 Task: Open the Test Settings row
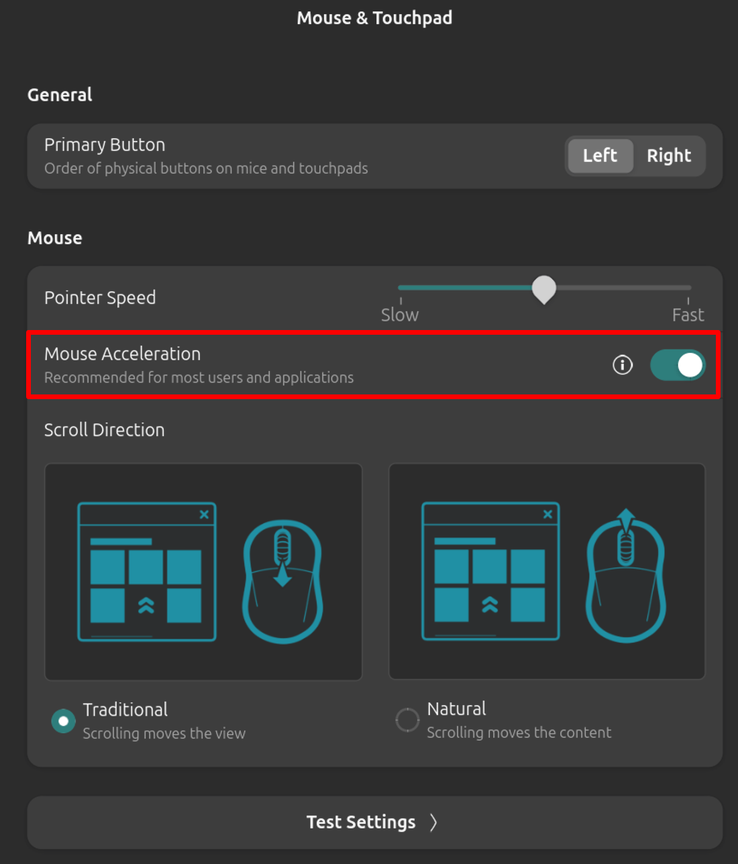[374, 822]
